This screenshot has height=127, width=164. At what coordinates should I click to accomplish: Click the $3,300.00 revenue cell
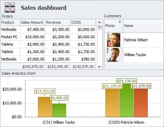tap(58, 29)
